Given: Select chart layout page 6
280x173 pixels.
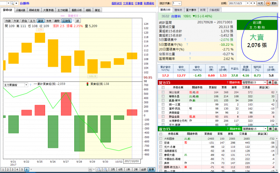Looking at the screenshot, I should tap(26, 169).
